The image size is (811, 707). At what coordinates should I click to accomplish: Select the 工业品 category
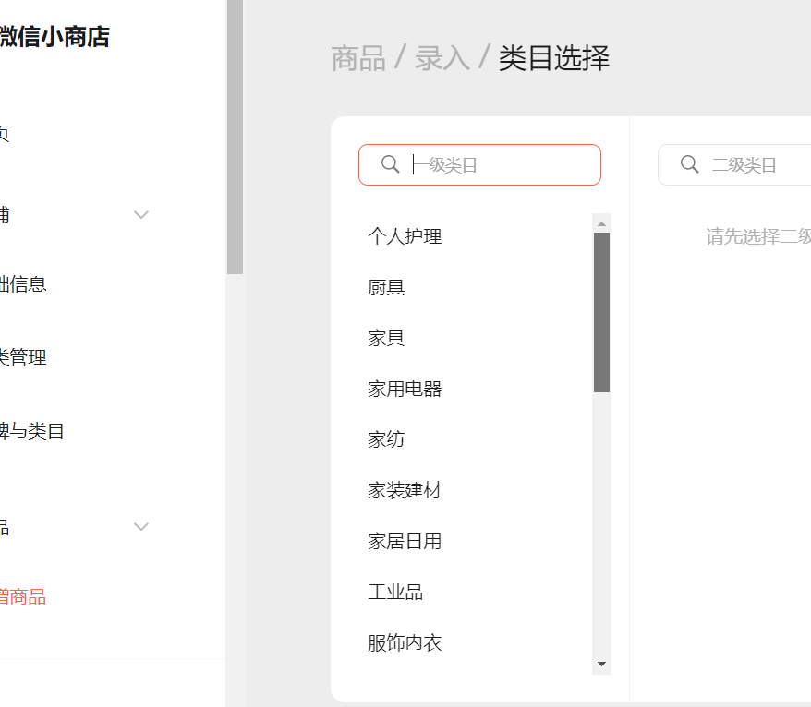(395, 592)
